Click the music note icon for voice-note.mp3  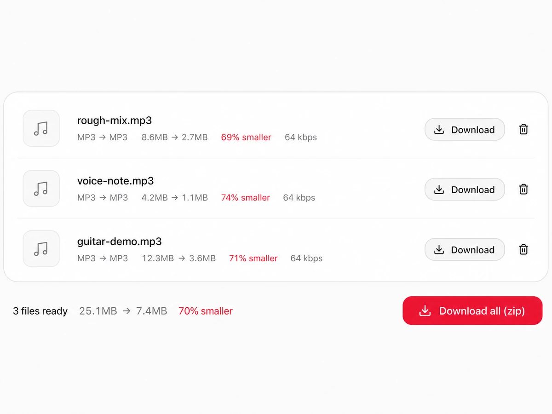pyautogui.click(x=41, y=189)
